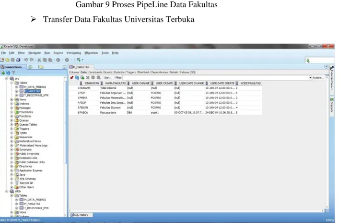The image size is (338, 223).
Task: Click the Open folder toolbar icon
Action: tap(8, 60)
